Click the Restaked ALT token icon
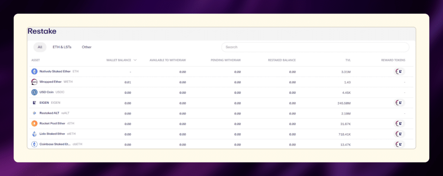The width and height of the screenshot is (443, 176). click(34, 113)
